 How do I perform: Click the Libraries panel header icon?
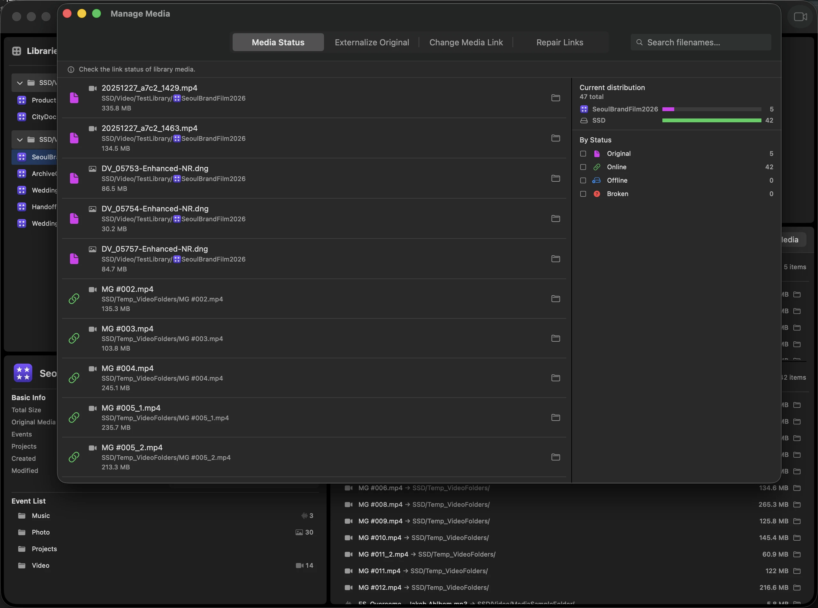tap(17, 51)
